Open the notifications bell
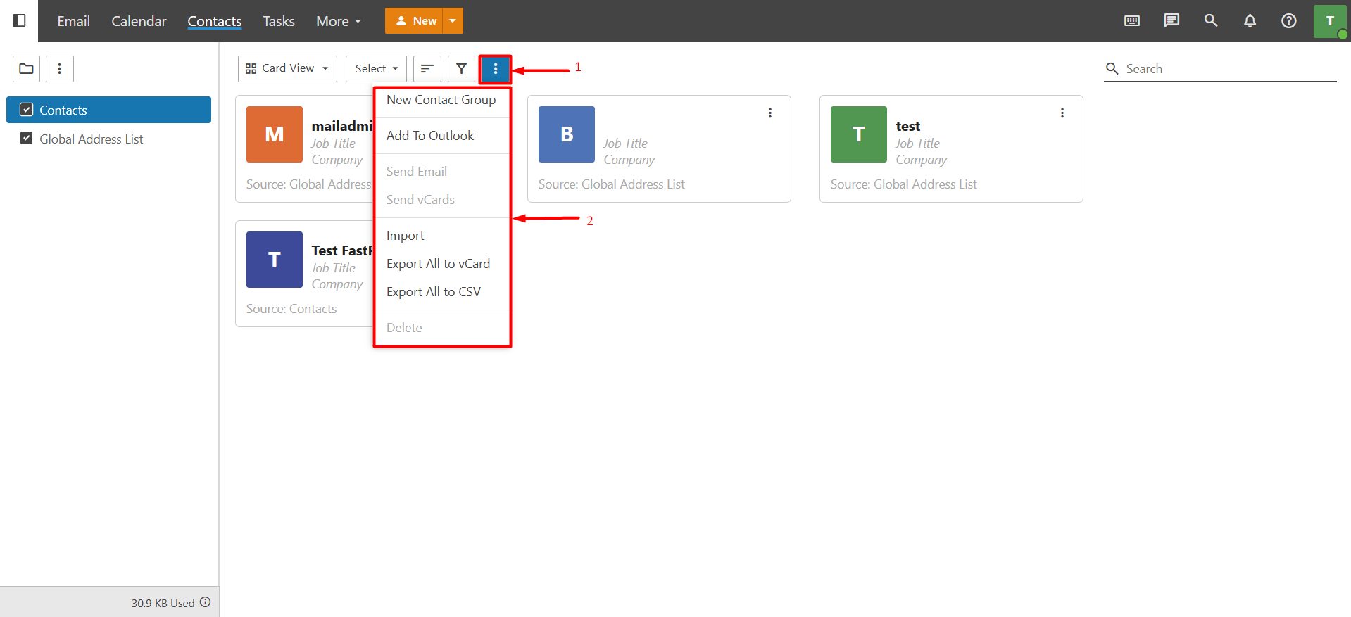This screenshot has width=1351, height=617. pyautogui.click(x=1250, y=20)
